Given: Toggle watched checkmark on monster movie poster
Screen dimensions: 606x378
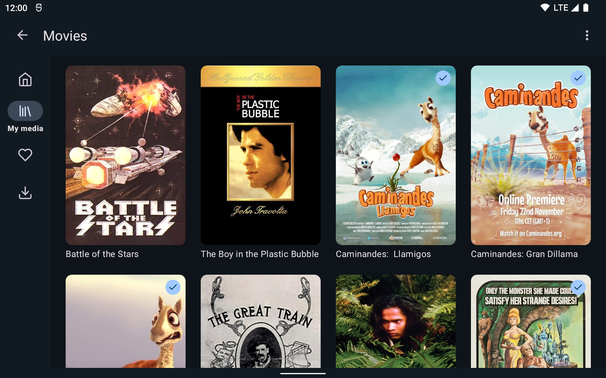Looking at the screenshot, I should coord(578,287).
